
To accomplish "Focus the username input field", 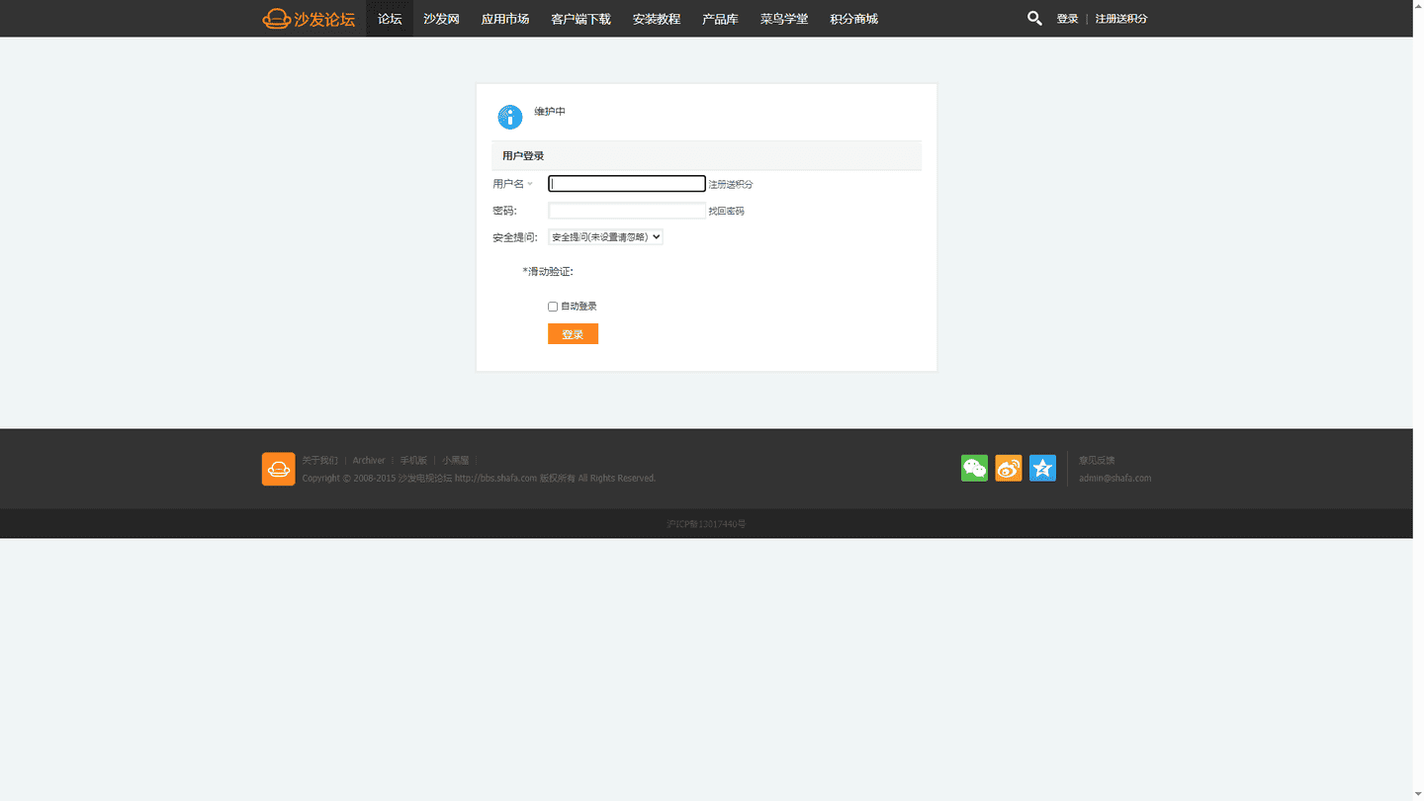I will pos(627,184).
